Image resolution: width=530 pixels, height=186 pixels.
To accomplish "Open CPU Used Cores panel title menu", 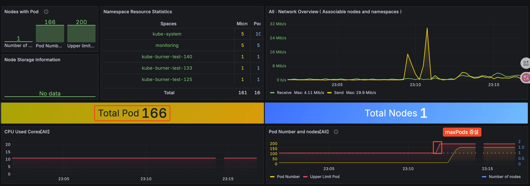I will [x=27, y=132].
